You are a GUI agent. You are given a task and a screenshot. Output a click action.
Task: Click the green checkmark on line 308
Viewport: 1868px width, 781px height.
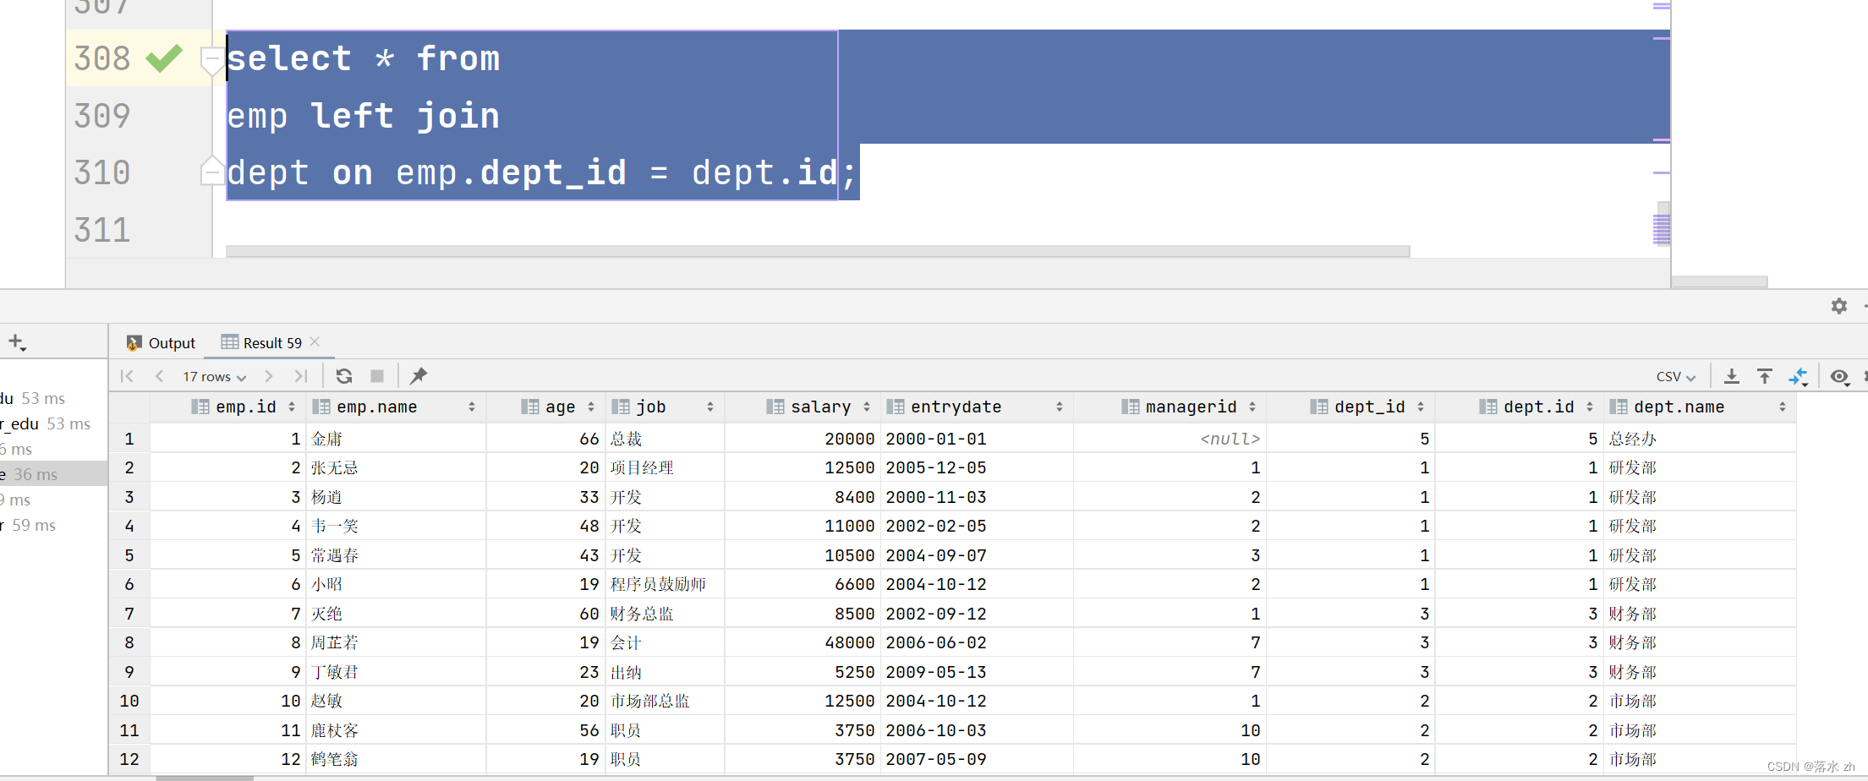[x=164, y=58]
